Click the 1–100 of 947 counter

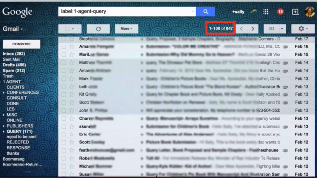coord(220,29)
